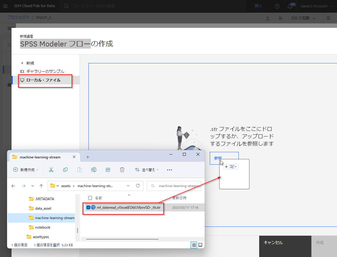Click the 2023/03/17 17:16 date cell
The width and height of the screenshot is (337, 257).
(x=185, y=208)
